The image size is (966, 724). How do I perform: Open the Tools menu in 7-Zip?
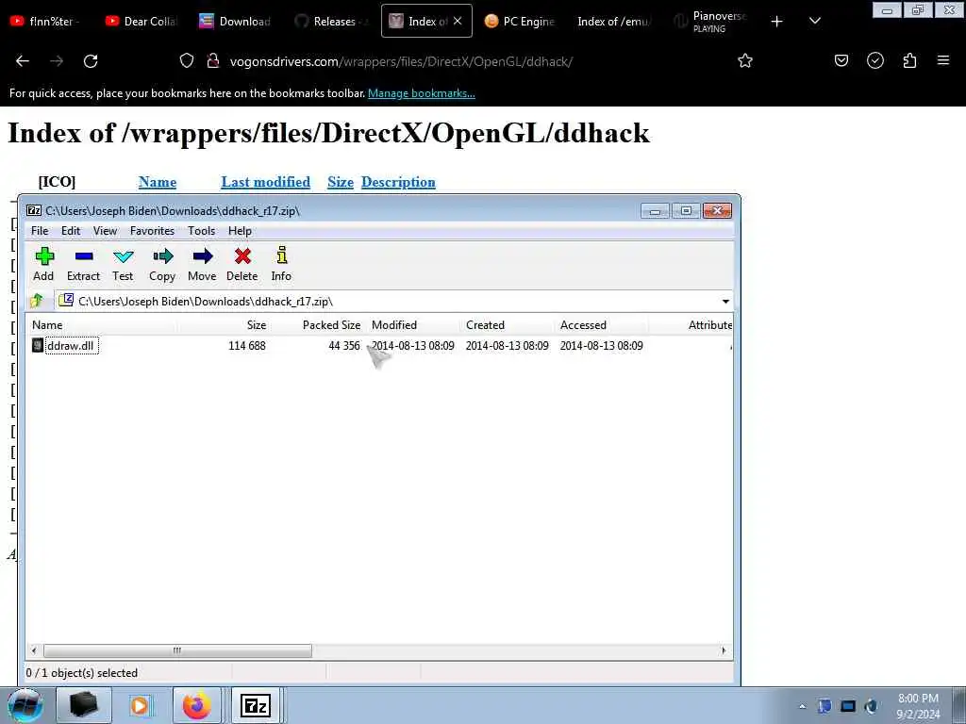tap(202, 231)
